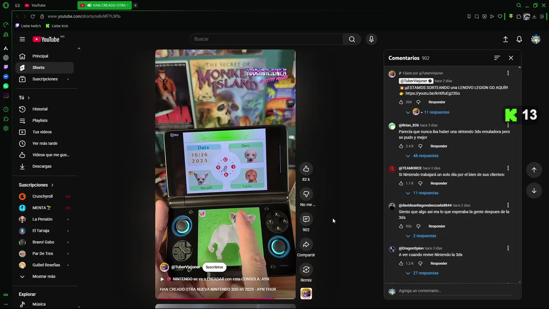The width and height of the screenshot is (549, 309).
Task: Click the search magnifier button
Action: (352, 39)
